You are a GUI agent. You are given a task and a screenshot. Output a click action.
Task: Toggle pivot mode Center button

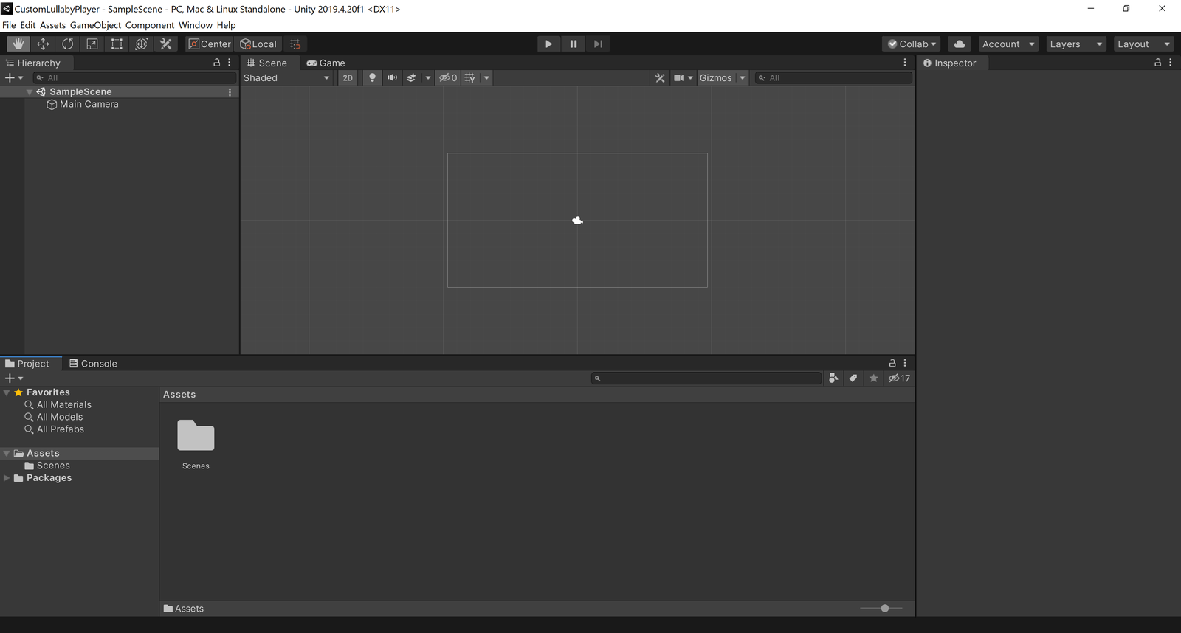(210, 44)
